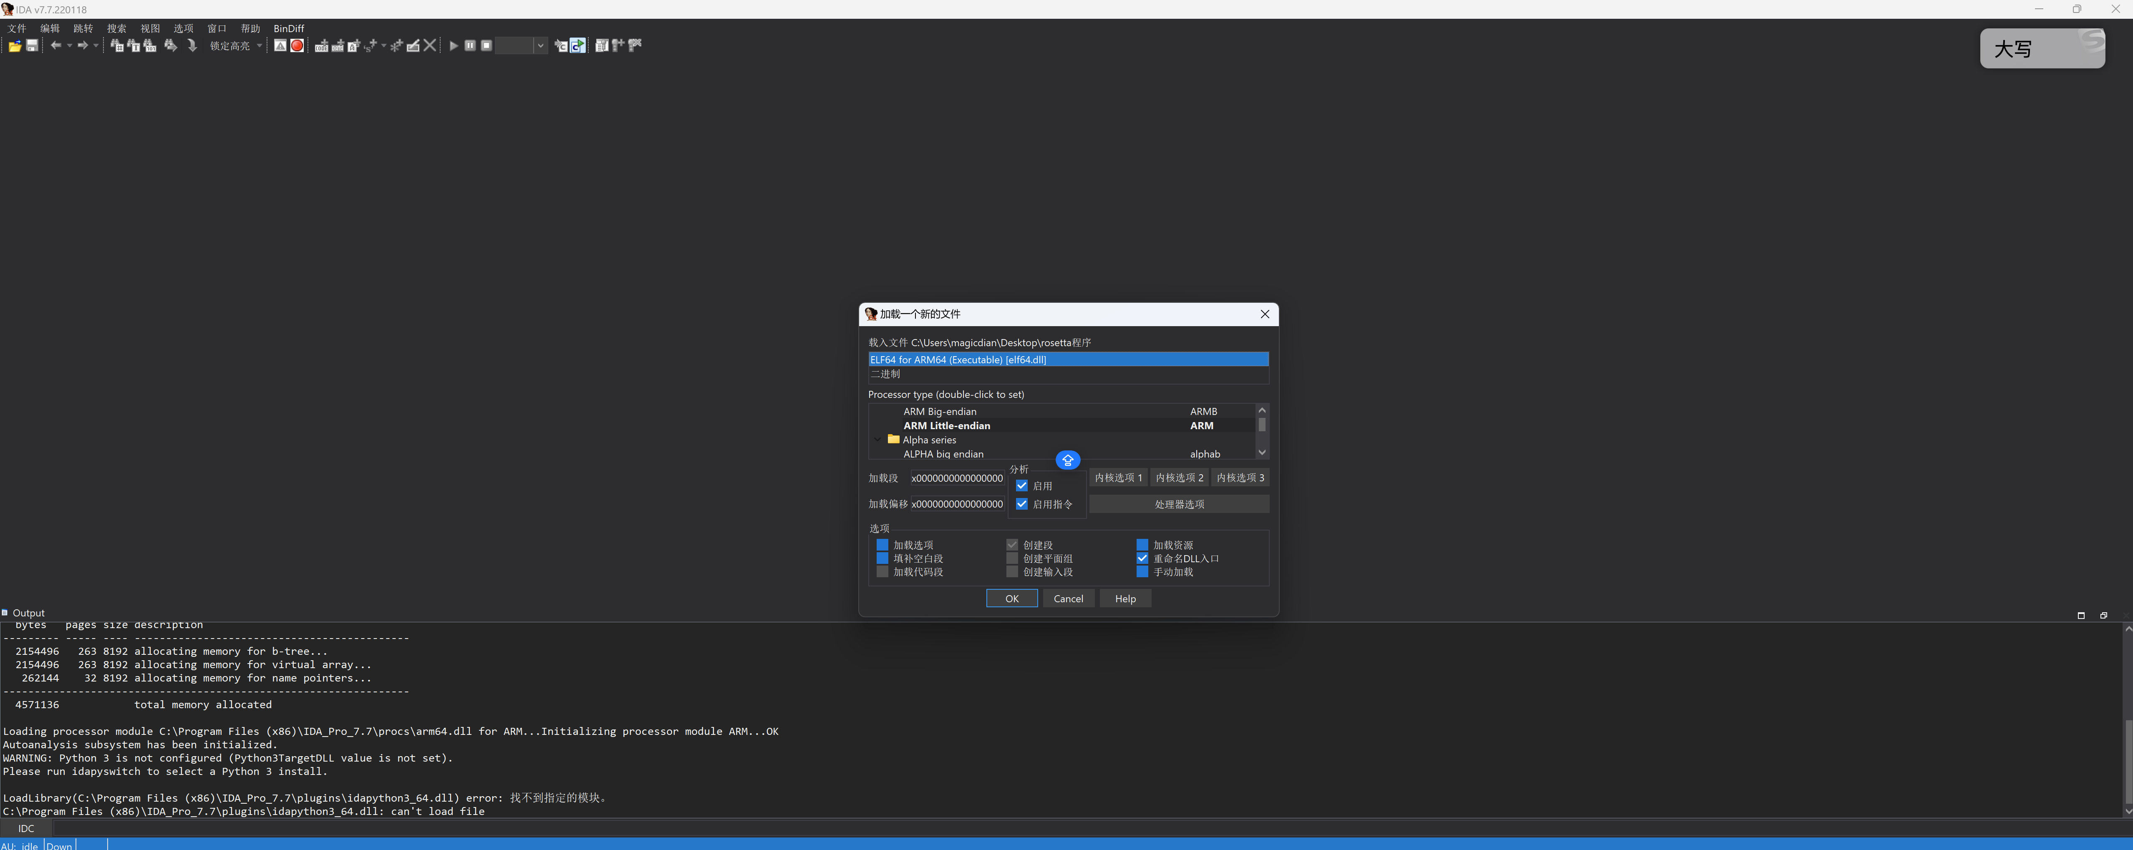The height and width of the screenshot is (850, 2133).
Task: Click the play/start process icon
Action: (454, 45)
